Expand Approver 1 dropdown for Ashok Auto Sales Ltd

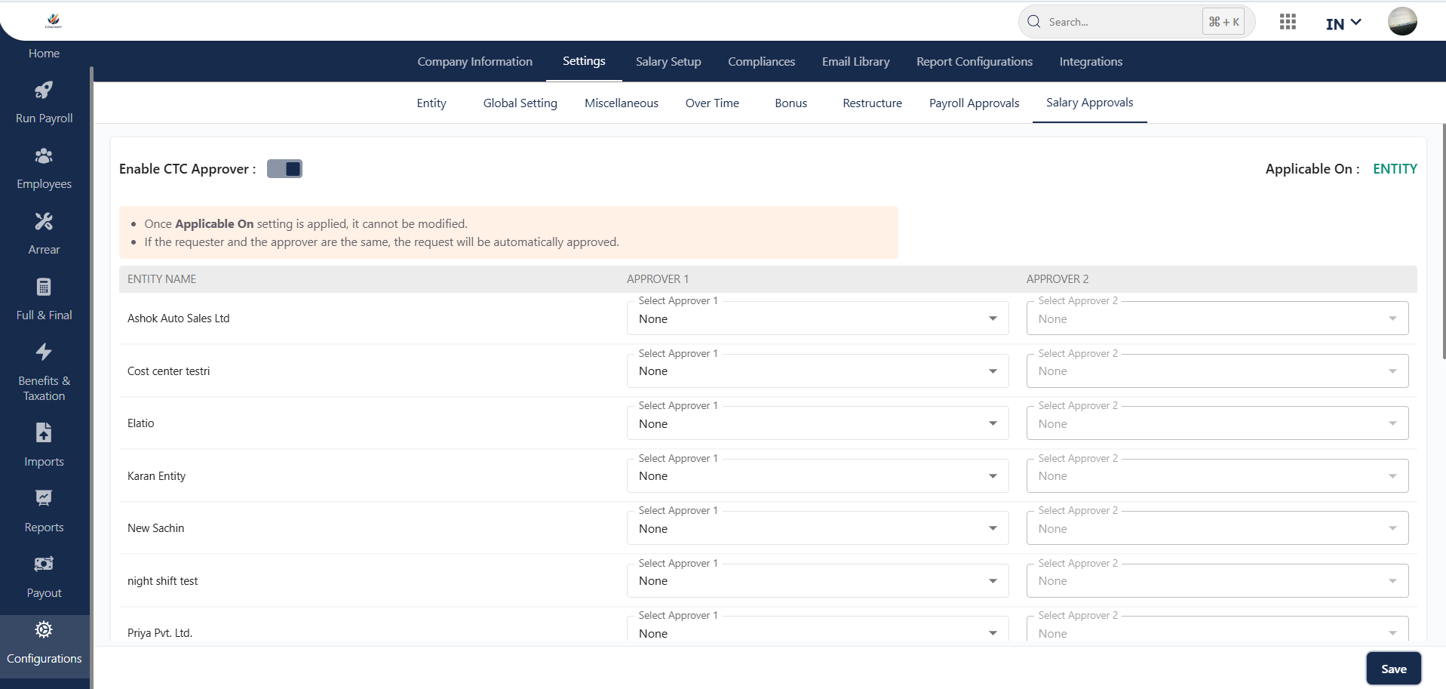click(x=818, y=318)
